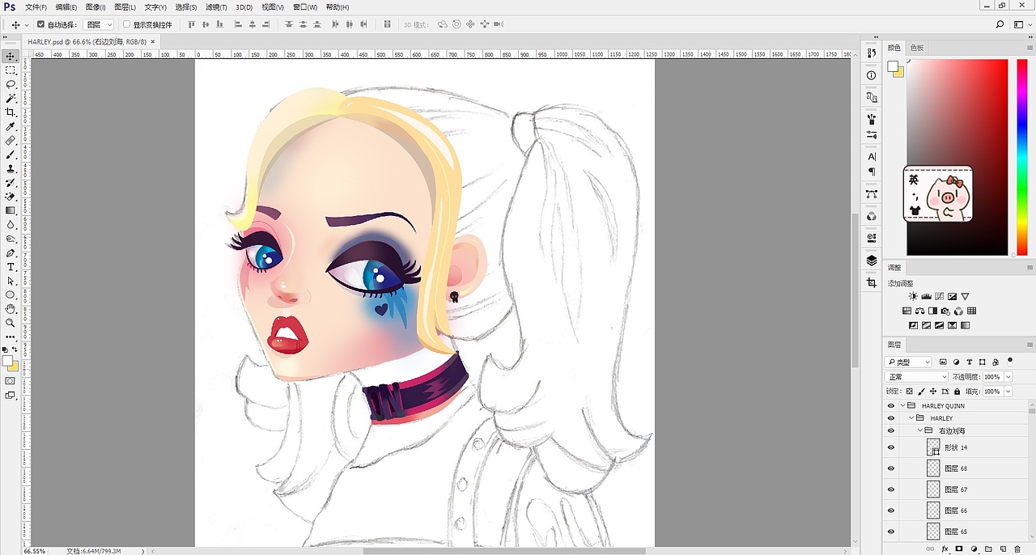Select the Brush tool

[11, 155]
